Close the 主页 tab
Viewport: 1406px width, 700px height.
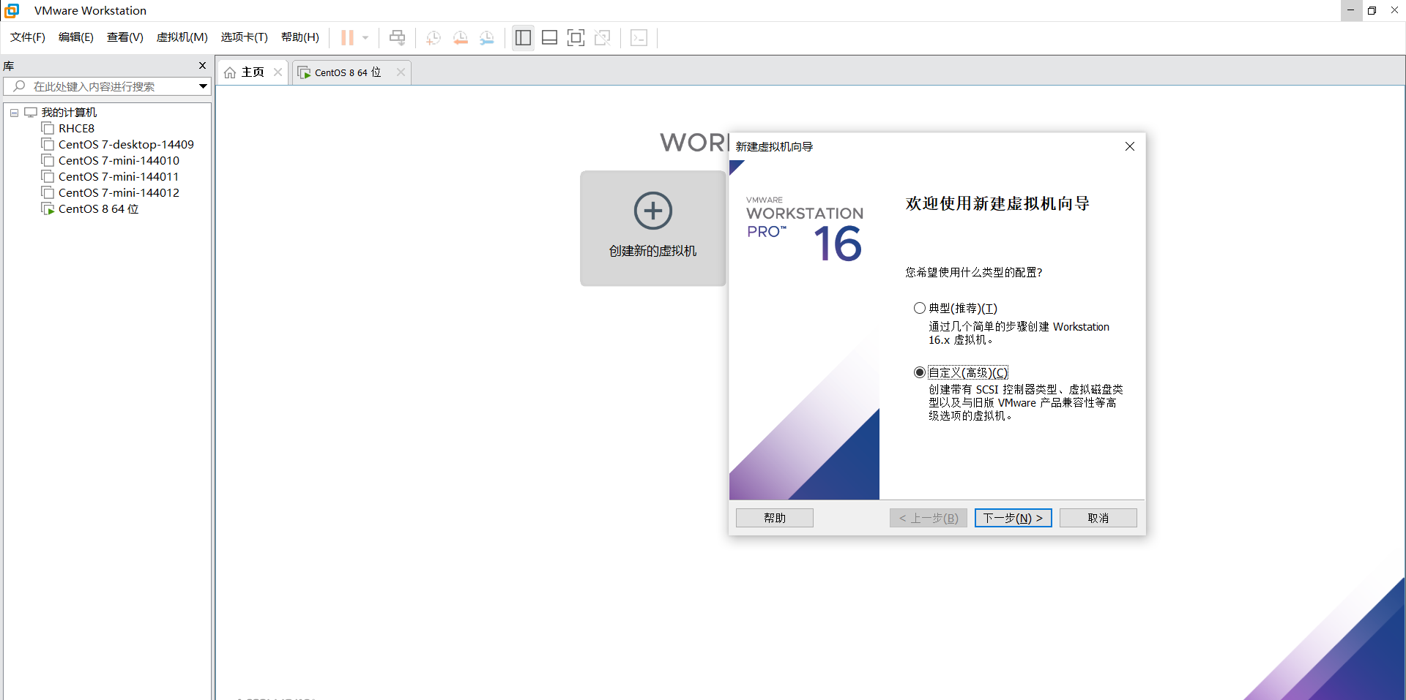point(278,72)
